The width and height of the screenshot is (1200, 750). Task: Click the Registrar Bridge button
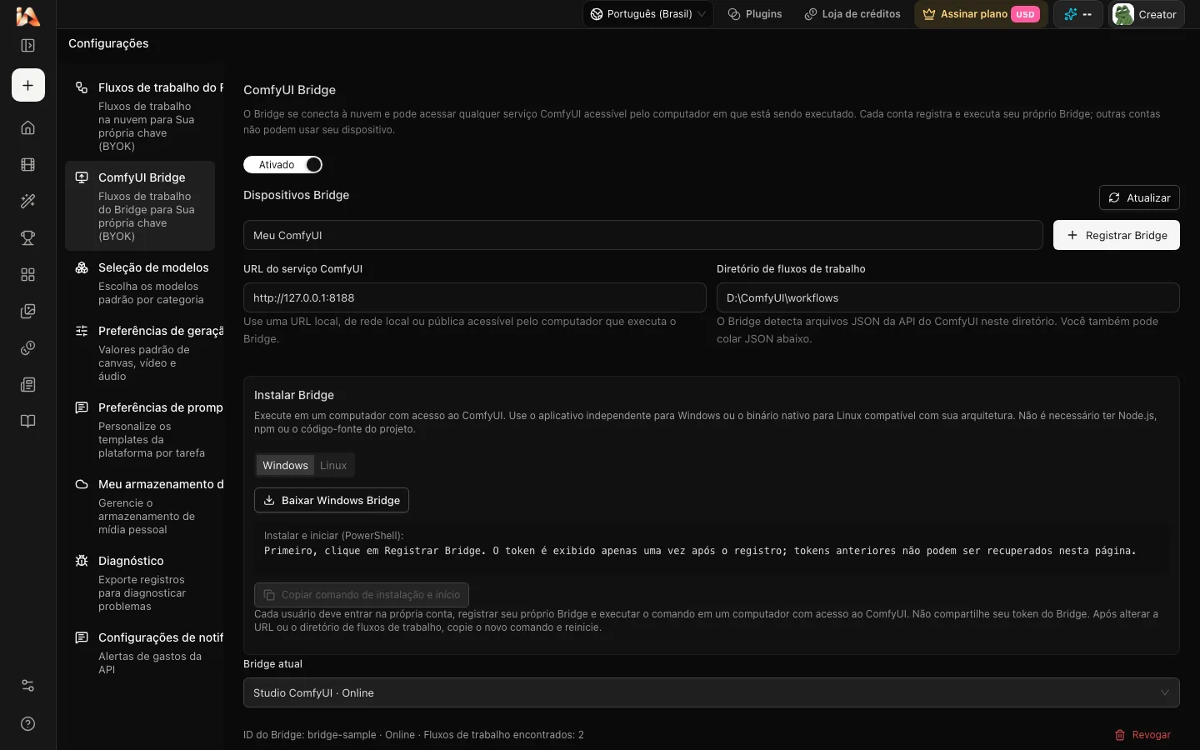(x=1117, y=235)
